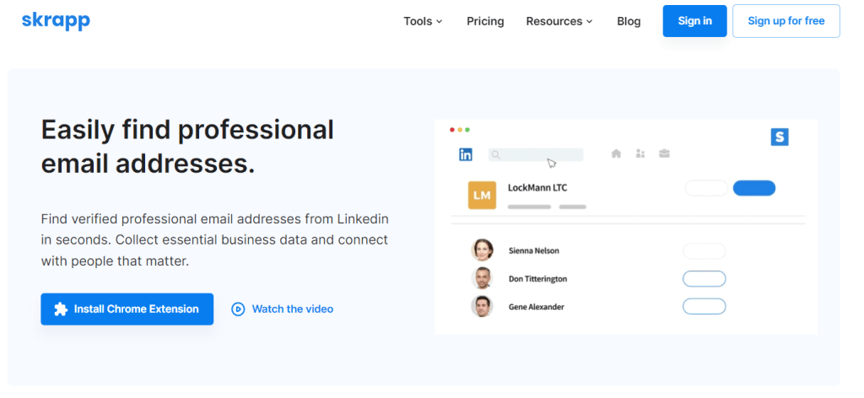This screenshot has width=864, height=398.
Task: Click the solid blue pill button beside LockMann LTC
Action: coord(753,188)
